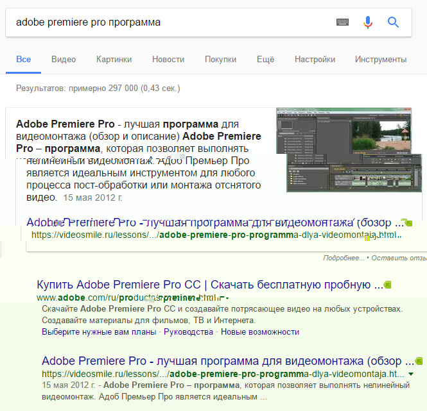The image size is (427, 411).
Task: Open the 'Покупки' tab
Action: coord(221,59)
